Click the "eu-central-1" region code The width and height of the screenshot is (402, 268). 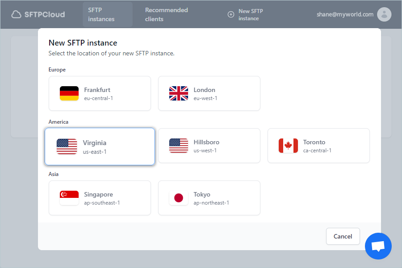click(x=98, y=98)
